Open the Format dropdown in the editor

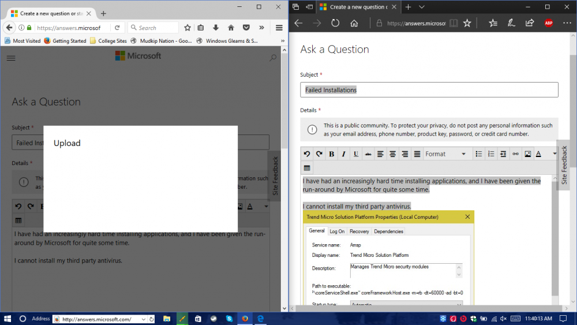coord(445,154)
